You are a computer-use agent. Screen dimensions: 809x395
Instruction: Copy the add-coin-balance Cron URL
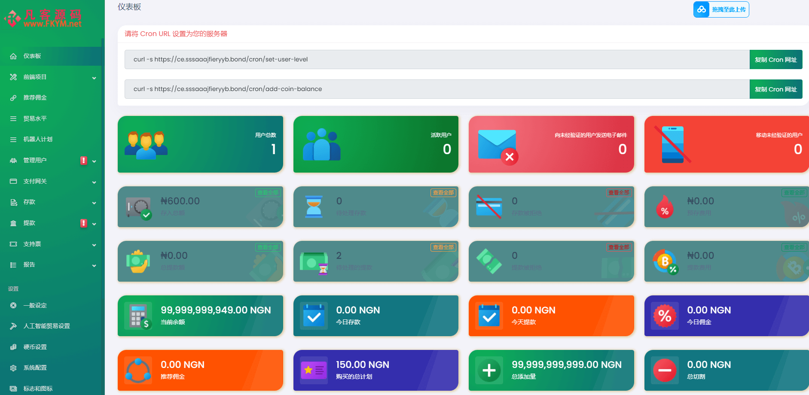[775, 89]
